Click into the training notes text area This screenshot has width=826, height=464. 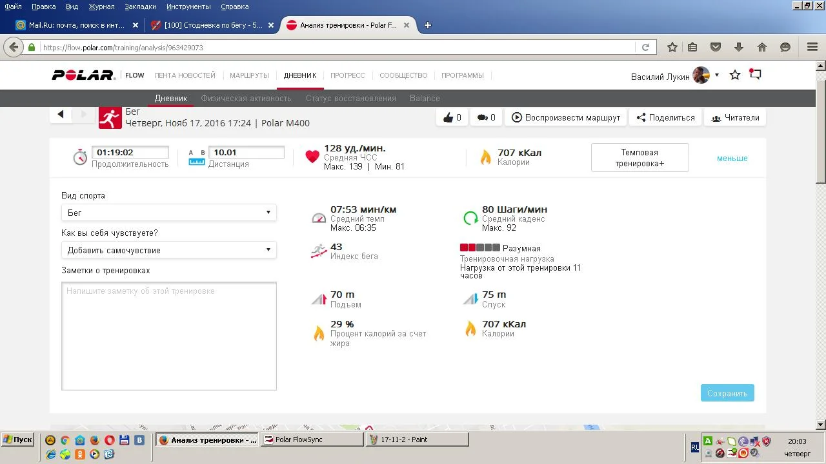(169, 336)
